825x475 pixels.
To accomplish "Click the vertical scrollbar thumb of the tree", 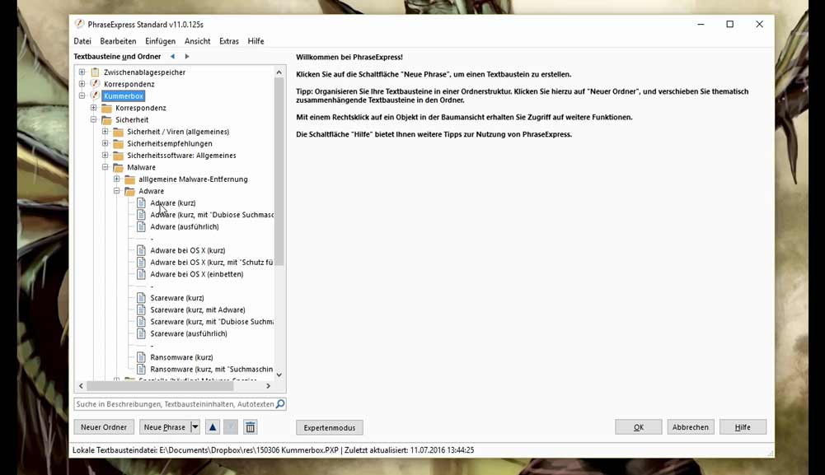I will 279,172.
